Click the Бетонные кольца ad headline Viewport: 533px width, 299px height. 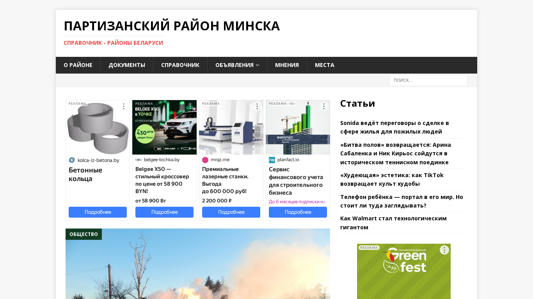(85, 174)
